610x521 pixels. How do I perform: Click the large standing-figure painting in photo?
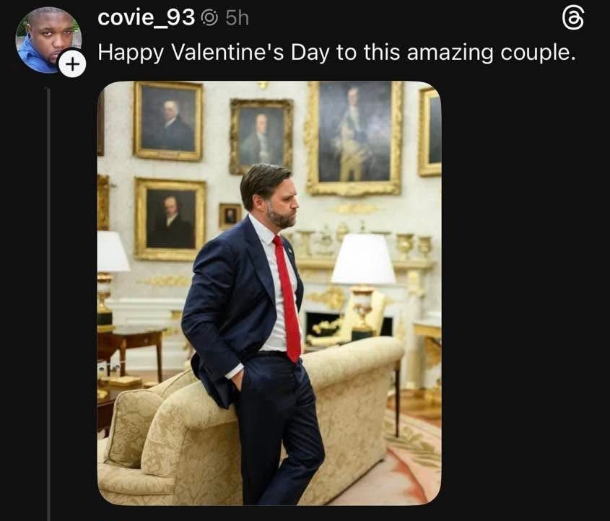[x=354, y=136]
